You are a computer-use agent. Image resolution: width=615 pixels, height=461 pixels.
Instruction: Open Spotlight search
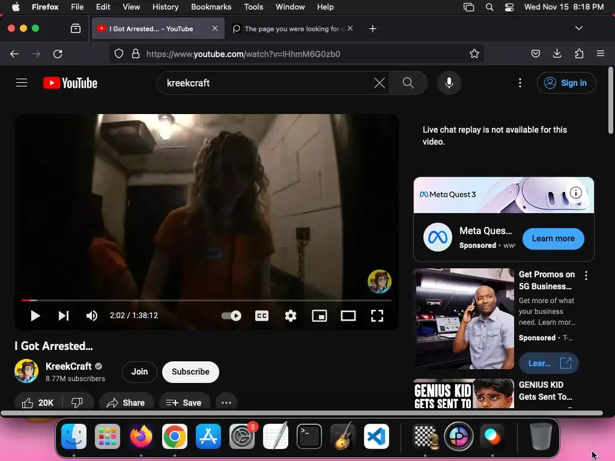(x=489, y=7)
